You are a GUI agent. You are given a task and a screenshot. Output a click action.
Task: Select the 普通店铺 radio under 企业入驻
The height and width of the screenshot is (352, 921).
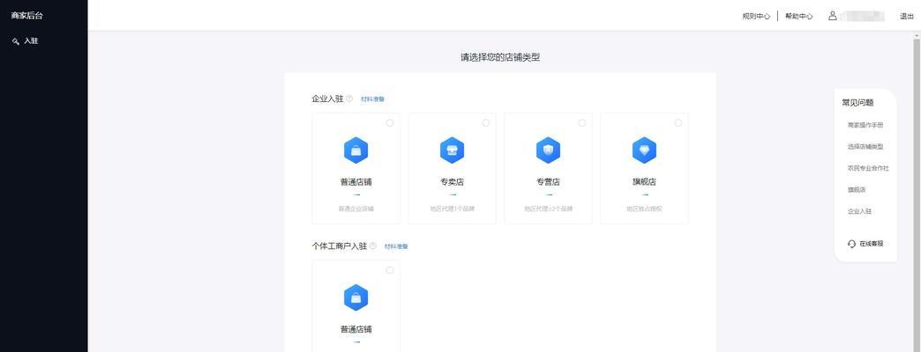pos(390,123)
